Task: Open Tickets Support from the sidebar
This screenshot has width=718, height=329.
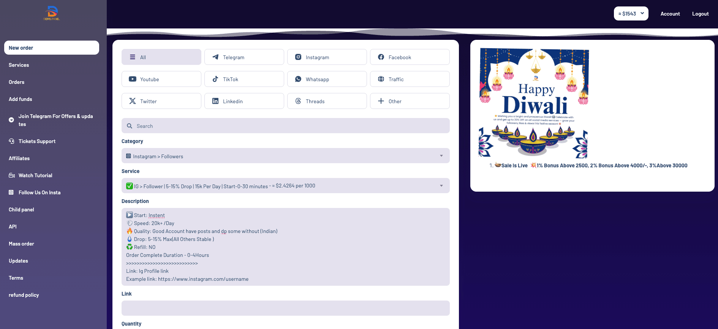Action: [x=37, y=142]
